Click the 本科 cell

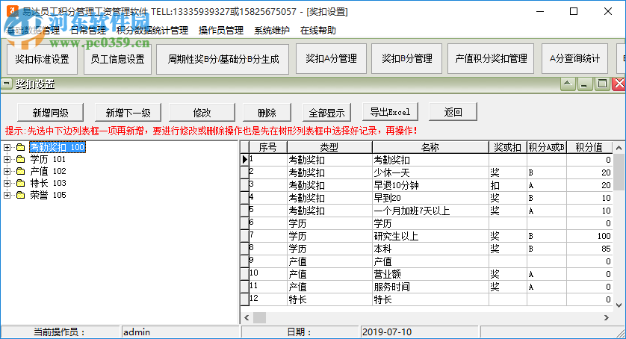coord(430,249)
